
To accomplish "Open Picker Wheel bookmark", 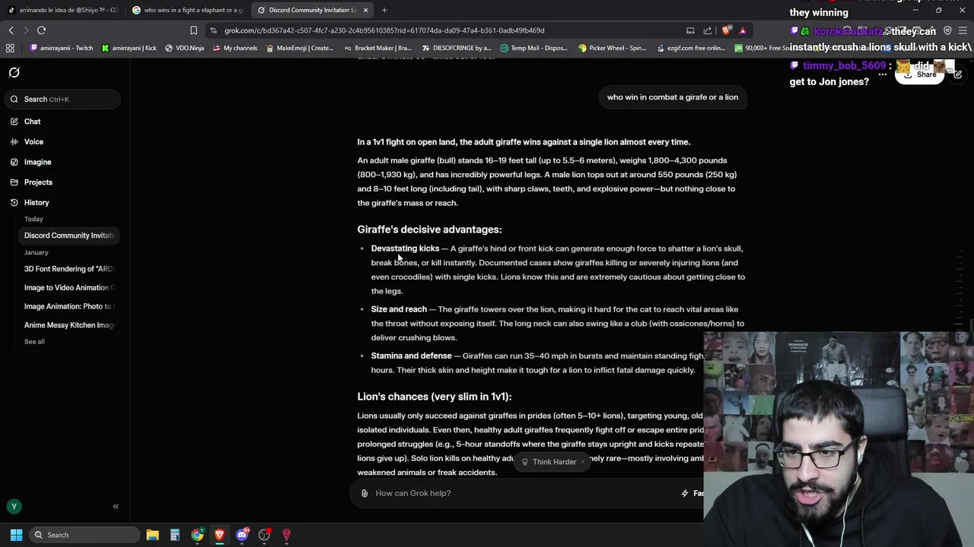I will point(612,48).
